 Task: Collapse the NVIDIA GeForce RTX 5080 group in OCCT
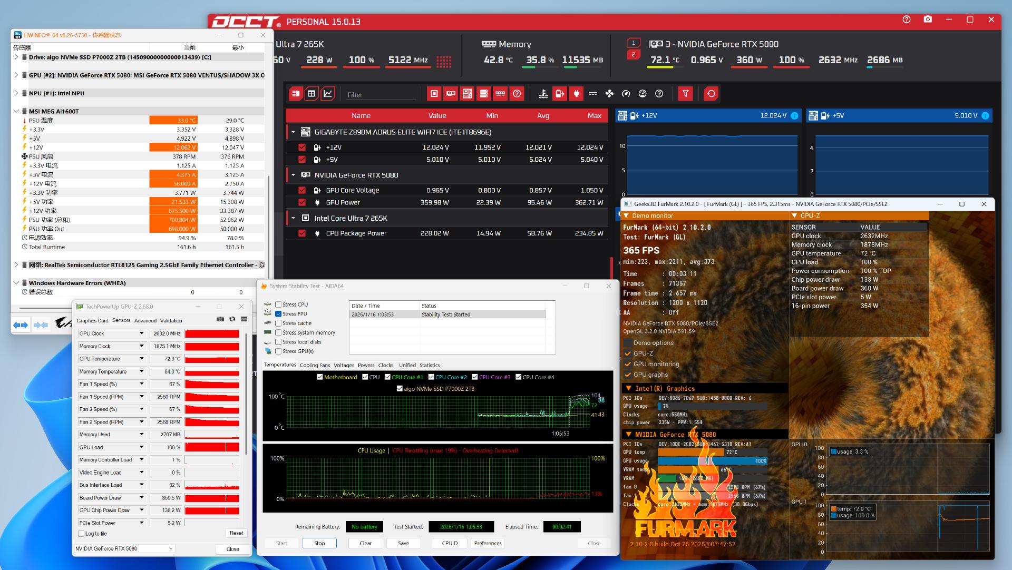293,175
